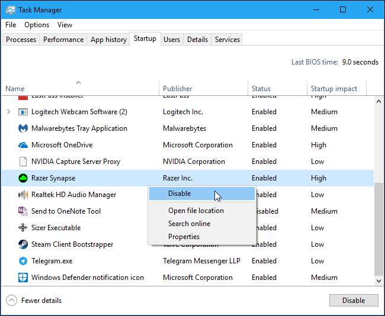
Task: Select the Realtek HD Audio Manager icon
Action: 23,195
